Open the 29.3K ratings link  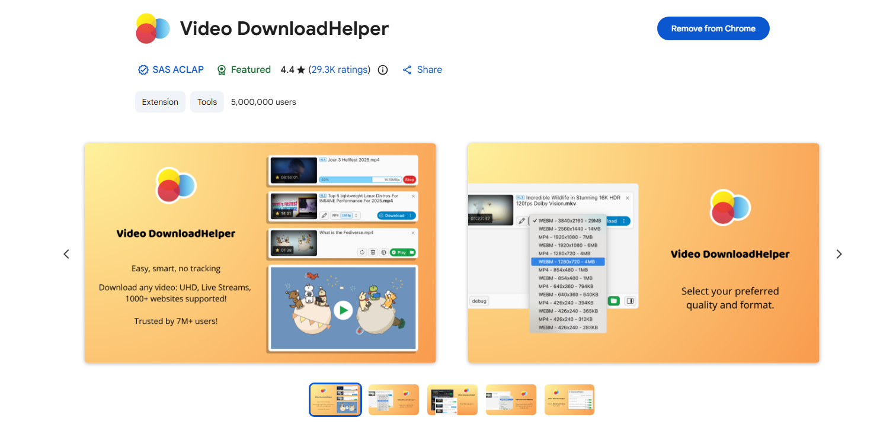click(x=339, y=69)
